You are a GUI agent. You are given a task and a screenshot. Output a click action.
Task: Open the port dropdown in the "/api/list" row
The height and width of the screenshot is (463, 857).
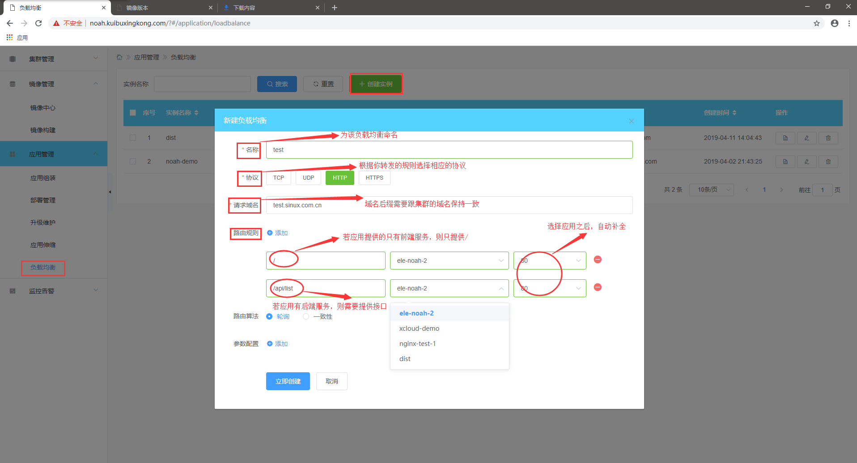pyautogui.click(x=550, y=288)
